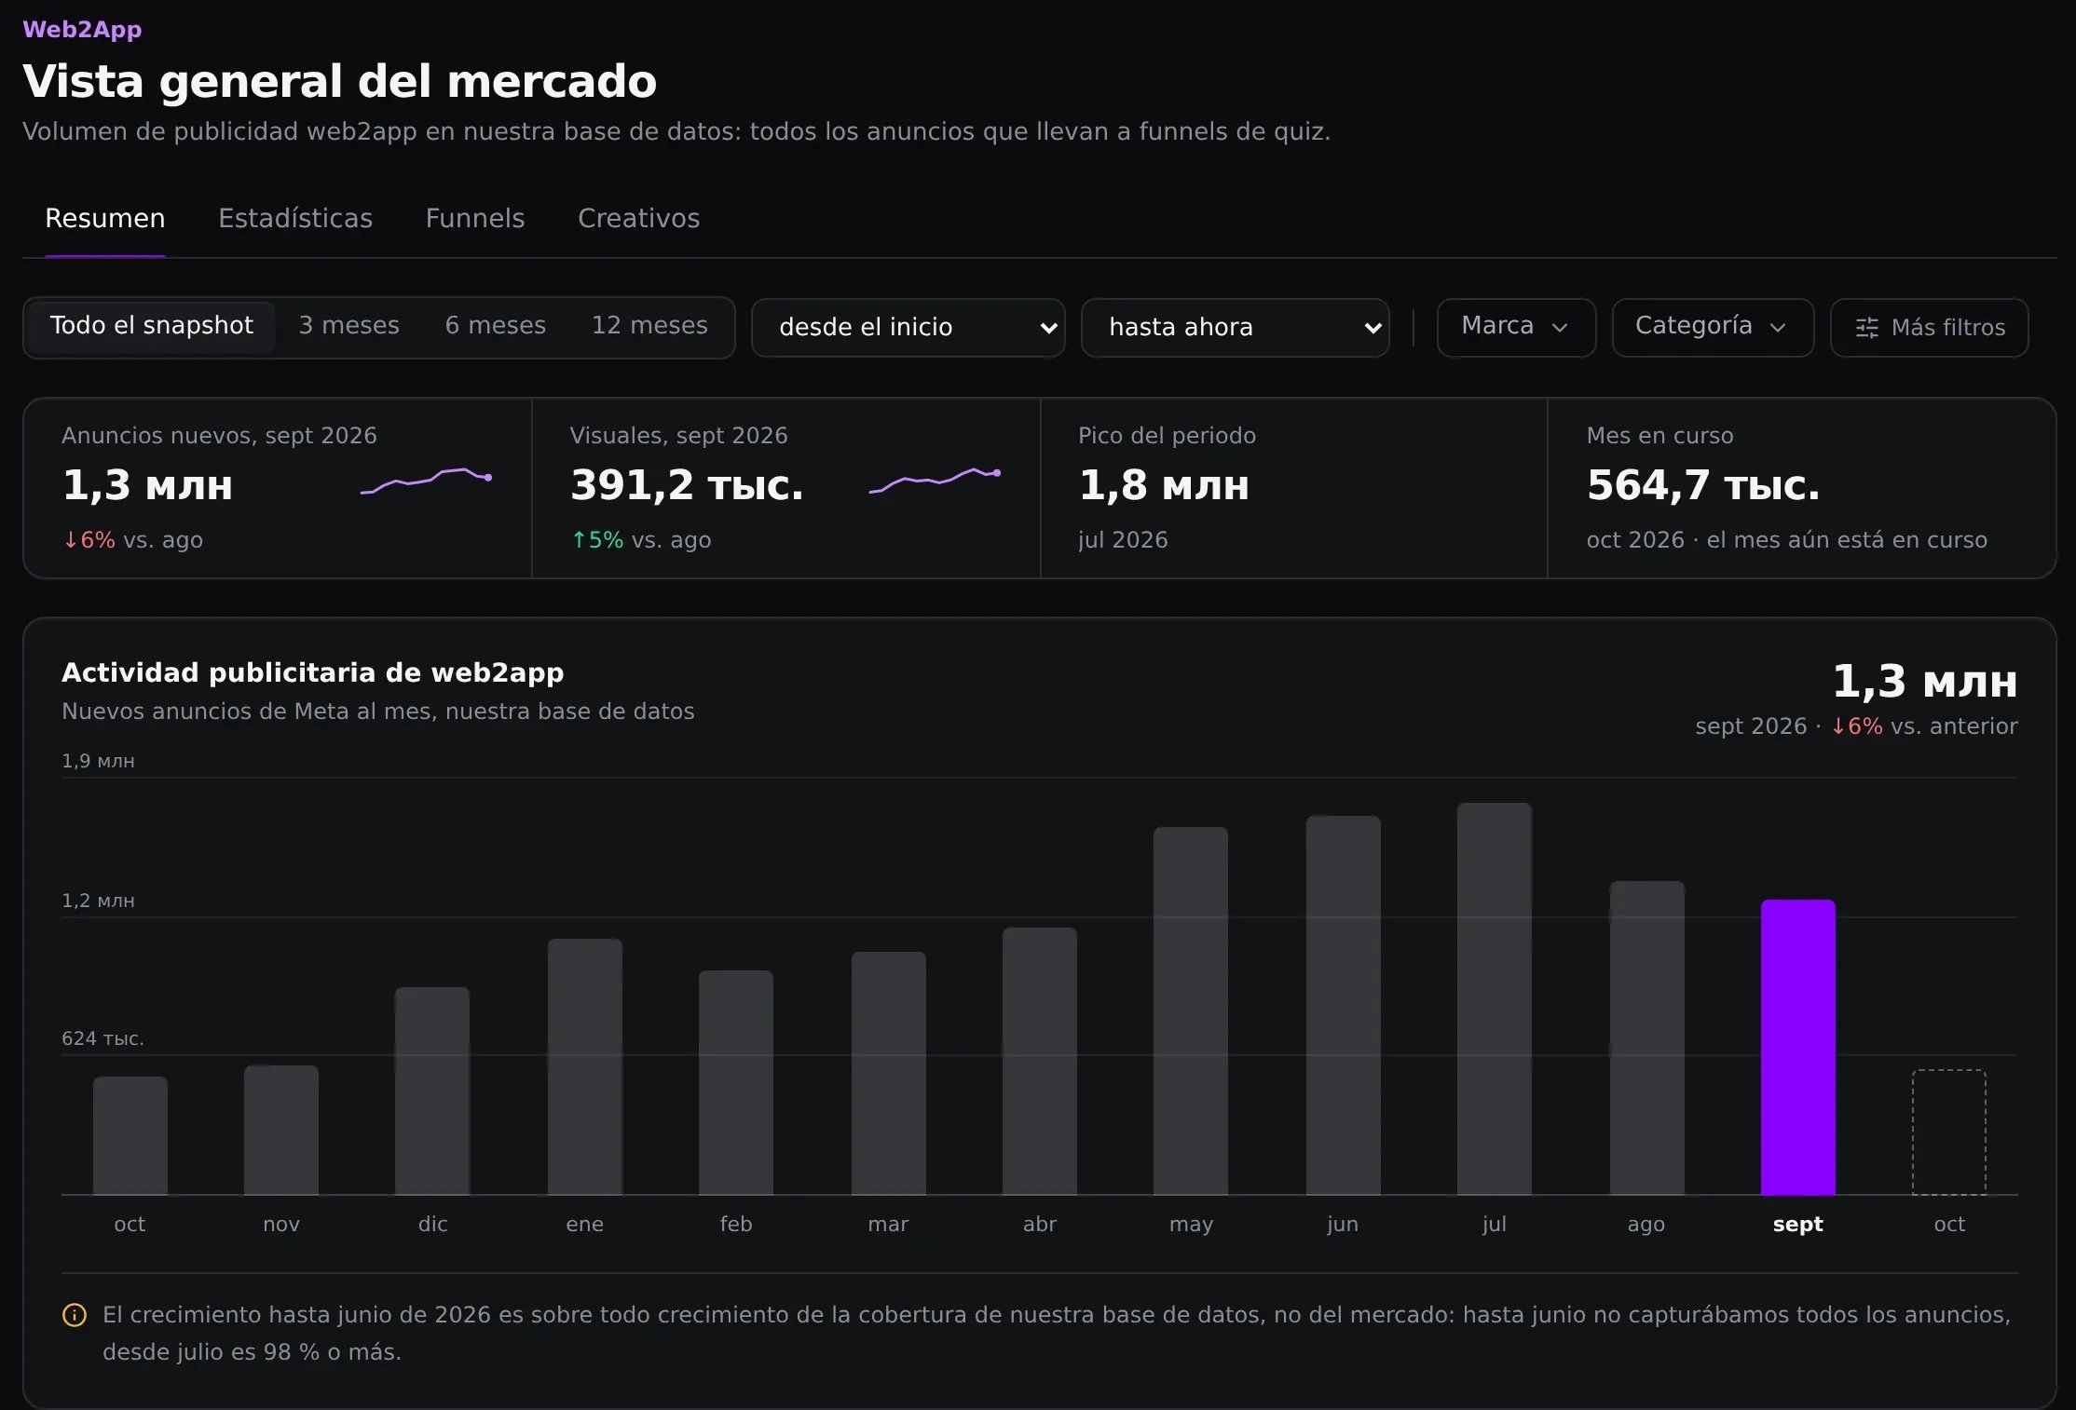Select the 3 meses period

pos(348,326)
